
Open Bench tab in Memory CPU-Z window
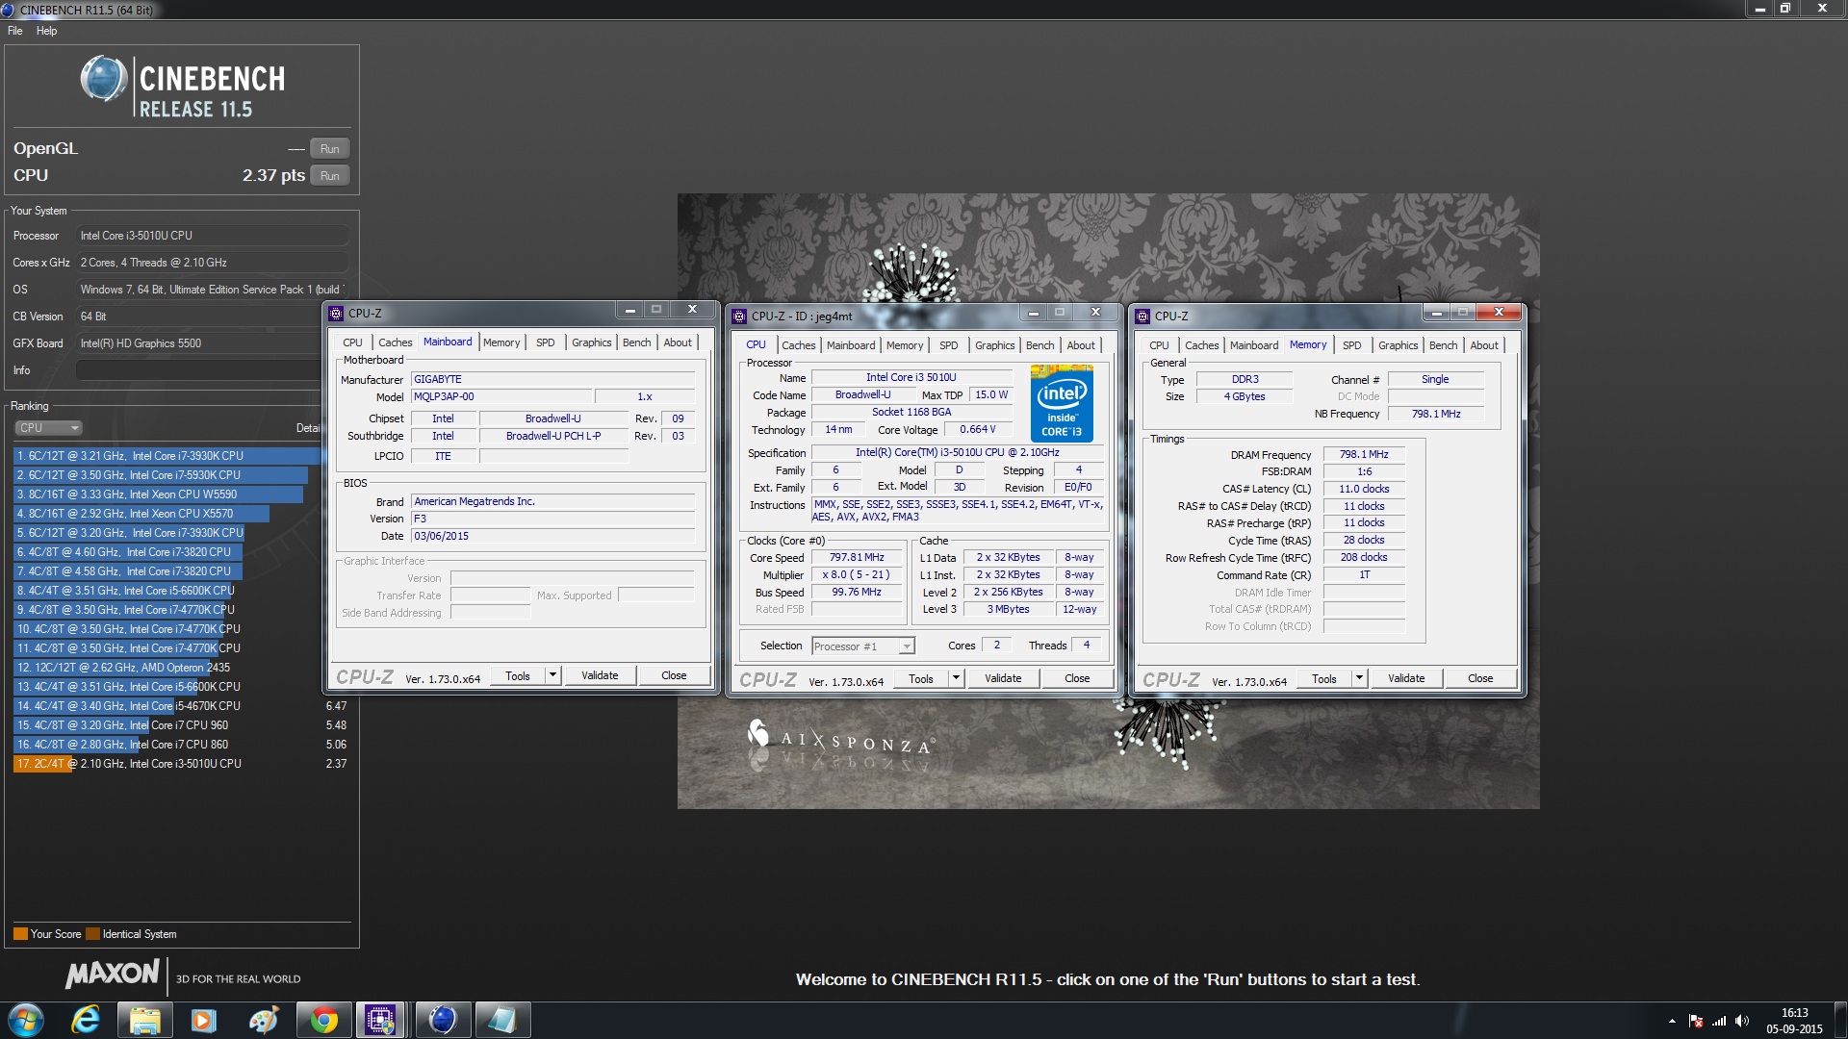point(1443,345)
